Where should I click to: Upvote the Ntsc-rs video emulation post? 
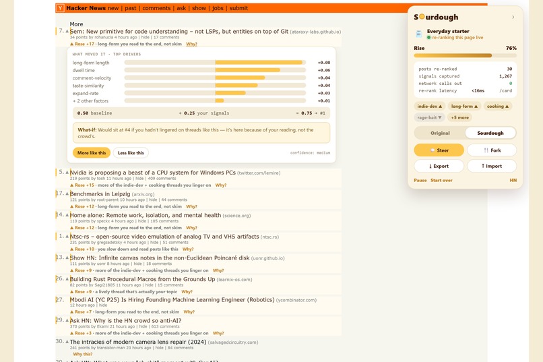(x=67, y=236)
